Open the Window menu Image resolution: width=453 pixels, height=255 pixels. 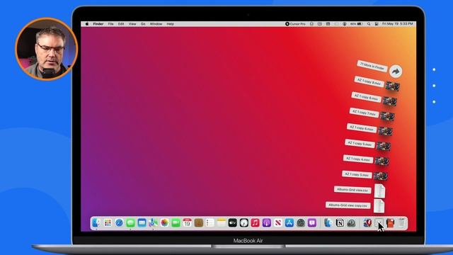tap(156, 24)
